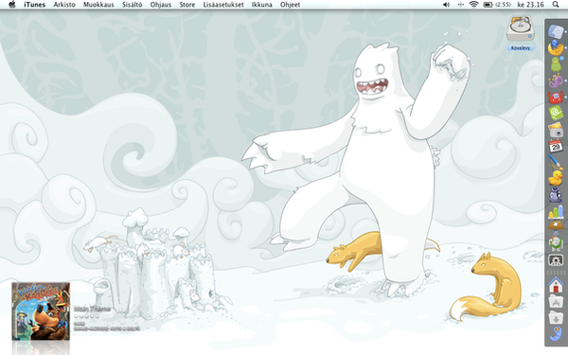568x355 pixels.
Task: Open Spotlight search magnifier
Action: pos(556,5)
